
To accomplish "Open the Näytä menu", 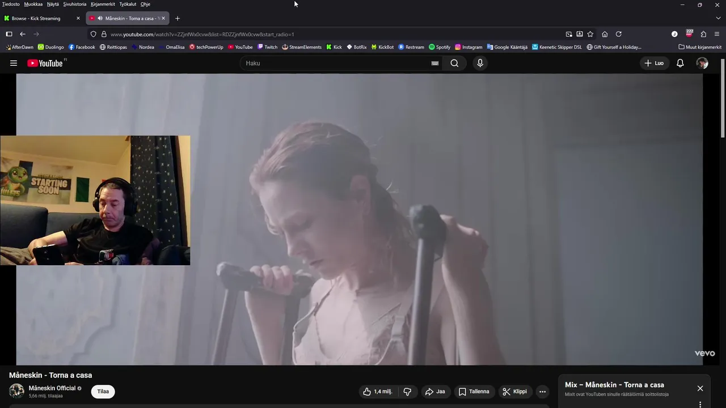I will click(53, 4).
